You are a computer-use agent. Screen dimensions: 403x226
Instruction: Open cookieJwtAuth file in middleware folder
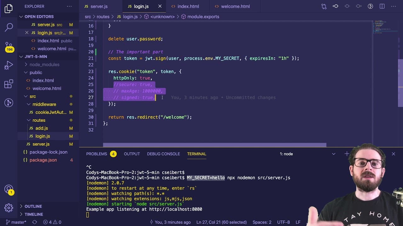pyautogui.click(x=48, y=112)
